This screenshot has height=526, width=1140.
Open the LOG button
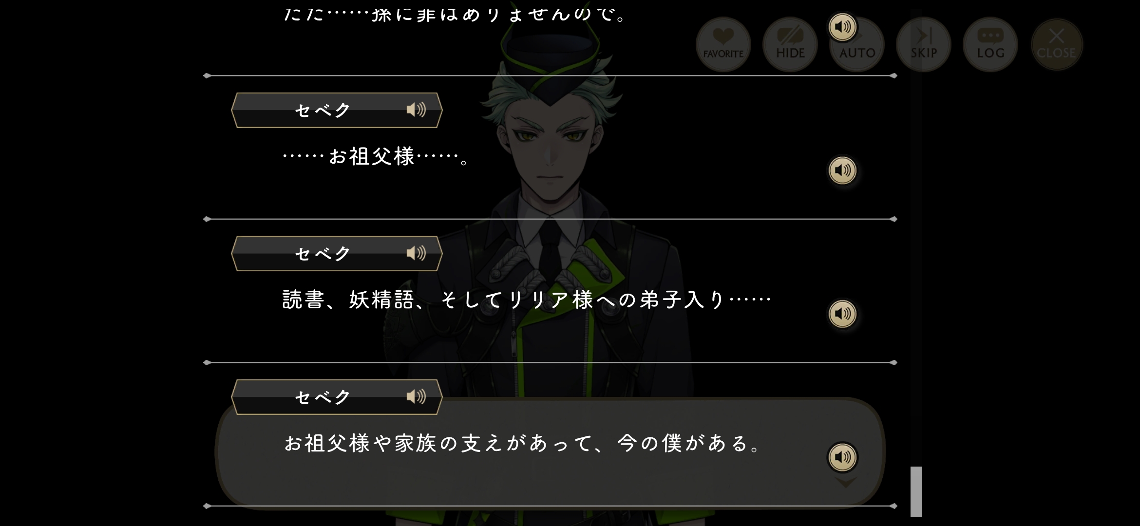point(990,44)
